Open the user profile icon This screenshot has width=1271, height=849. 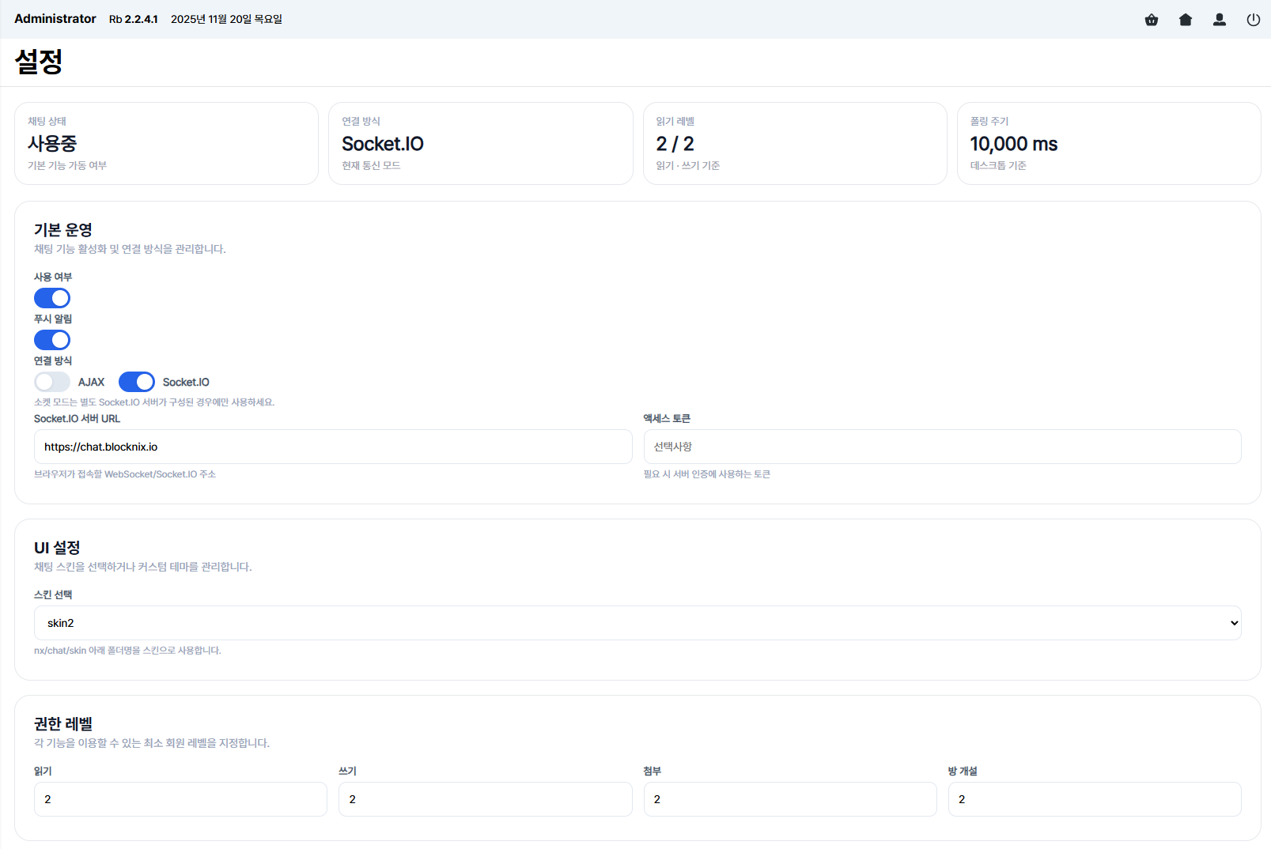click(x=1220, y=20)
